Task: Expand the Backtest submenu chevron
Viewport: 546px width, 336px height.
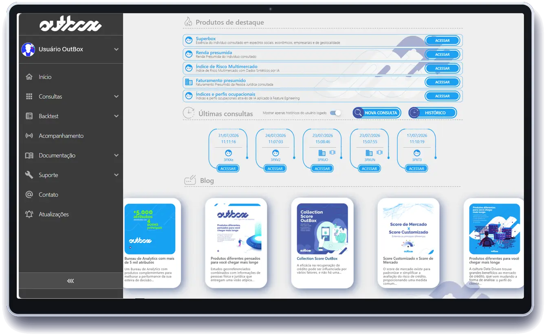Action: (x=116, y=116)
